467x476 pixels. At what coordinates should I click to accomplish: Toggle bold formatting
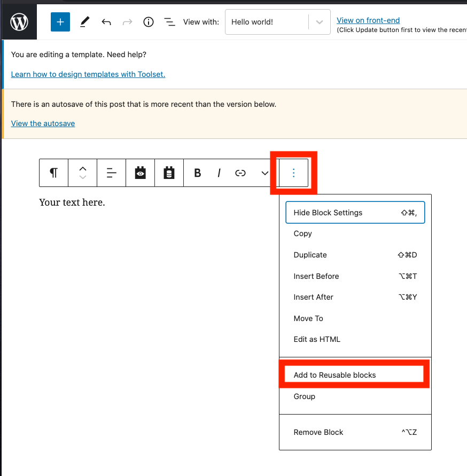click(x=198, y=173)
